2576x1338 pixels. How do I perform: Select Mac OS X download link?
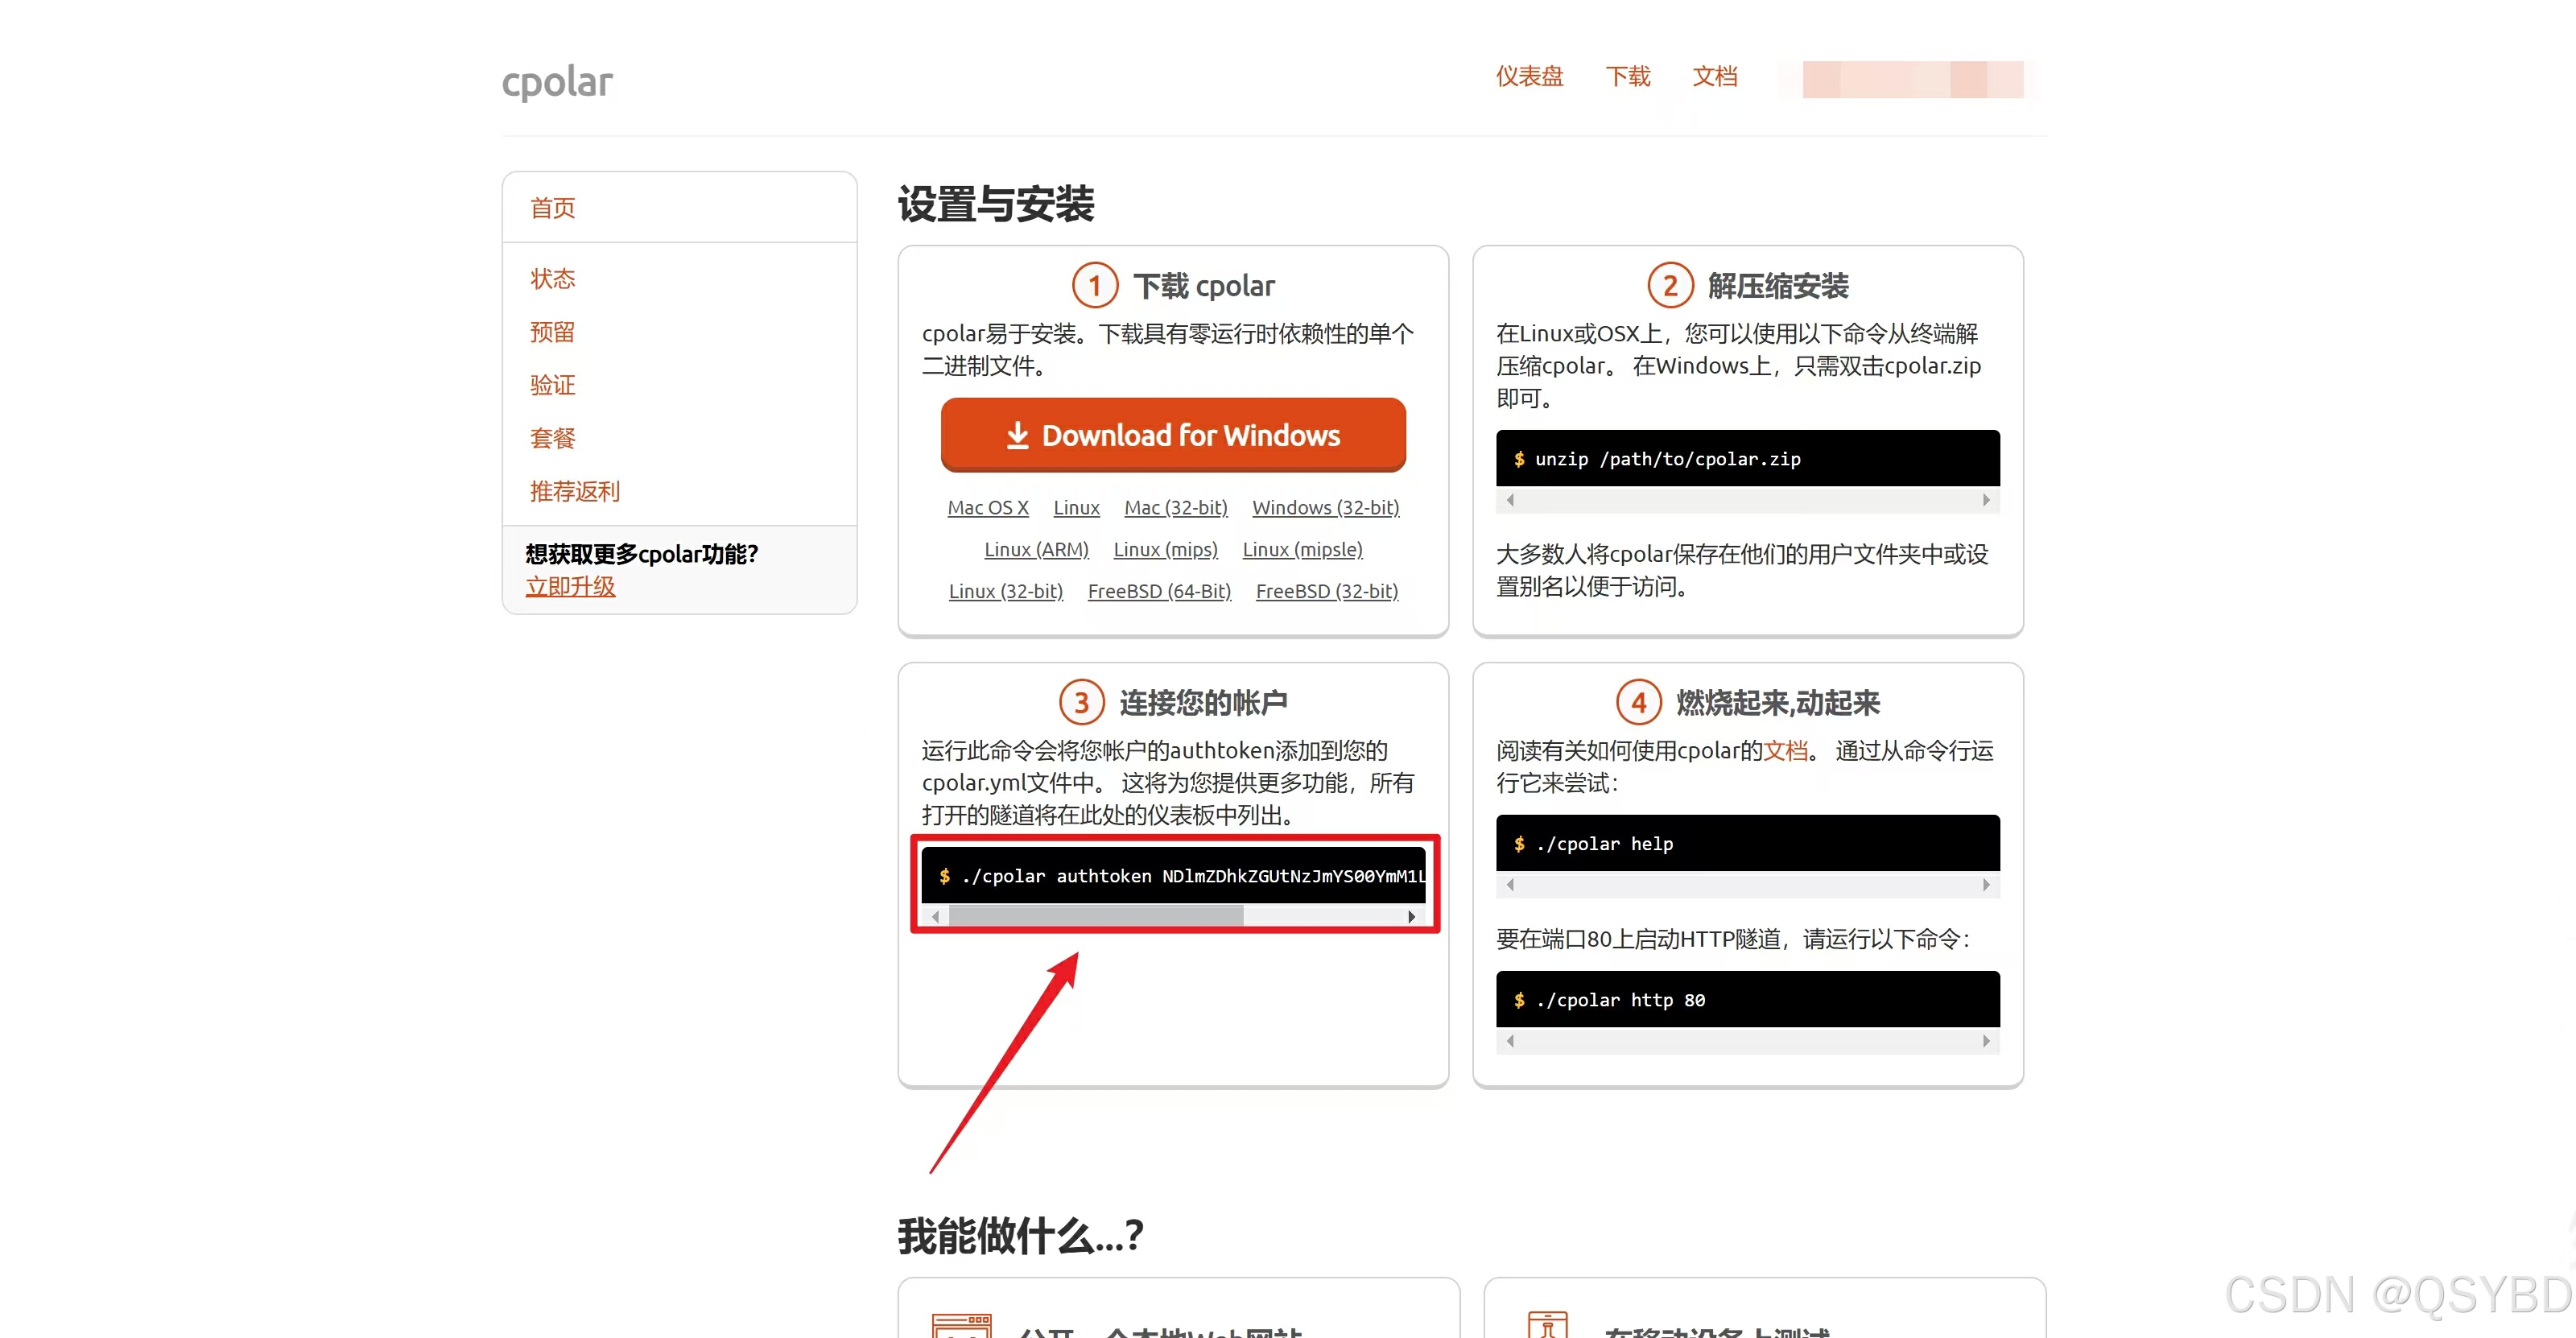click(989, 506)
